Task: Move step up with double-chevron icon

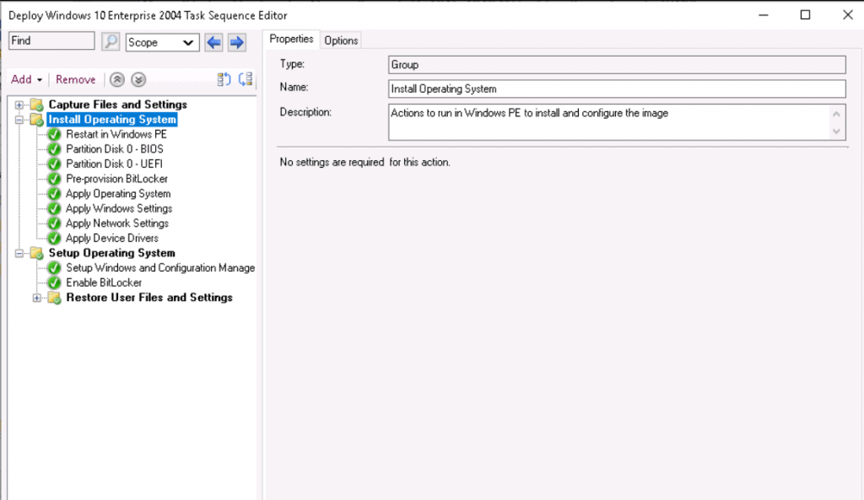Action: tap(116, 80)
